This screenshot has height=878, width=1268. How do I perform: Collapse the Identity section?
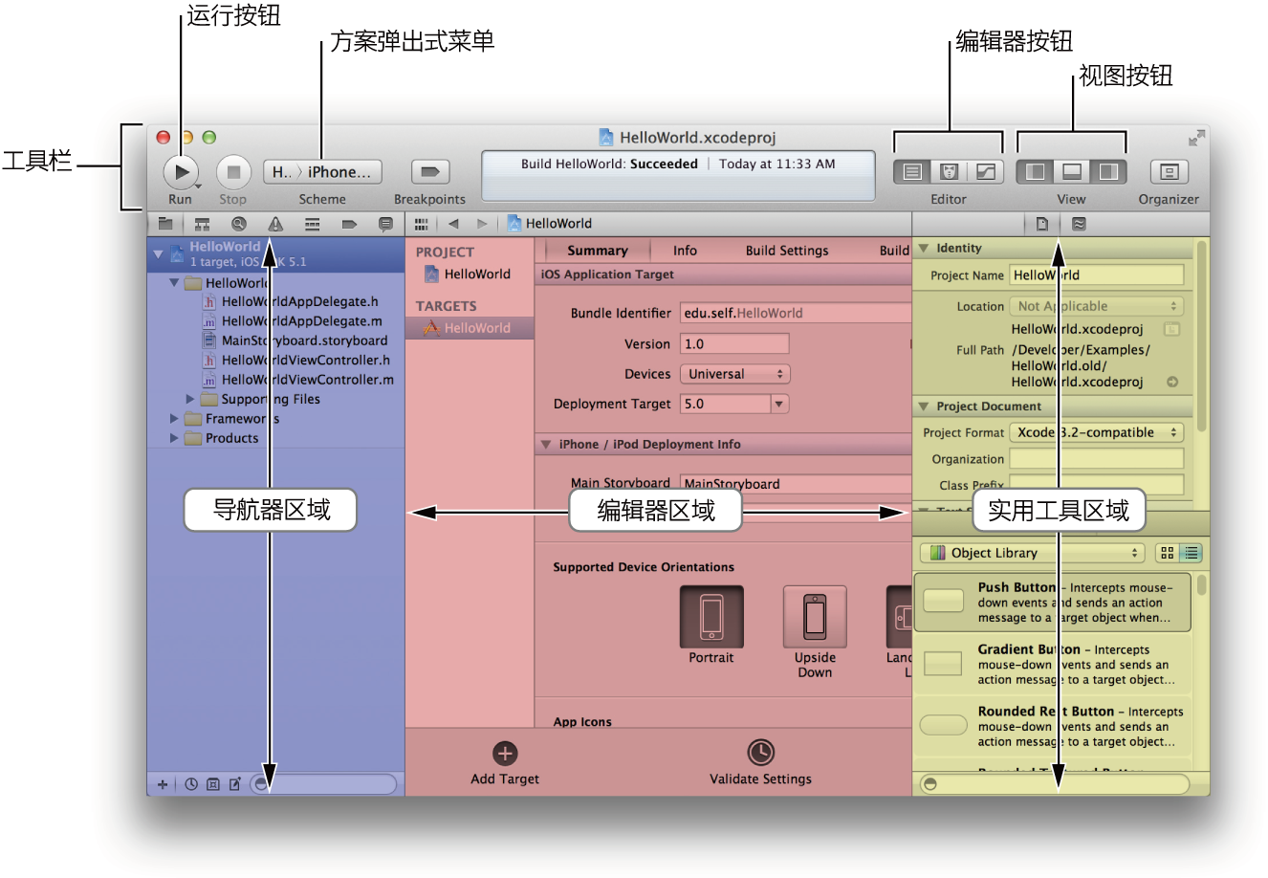point(924,248)
